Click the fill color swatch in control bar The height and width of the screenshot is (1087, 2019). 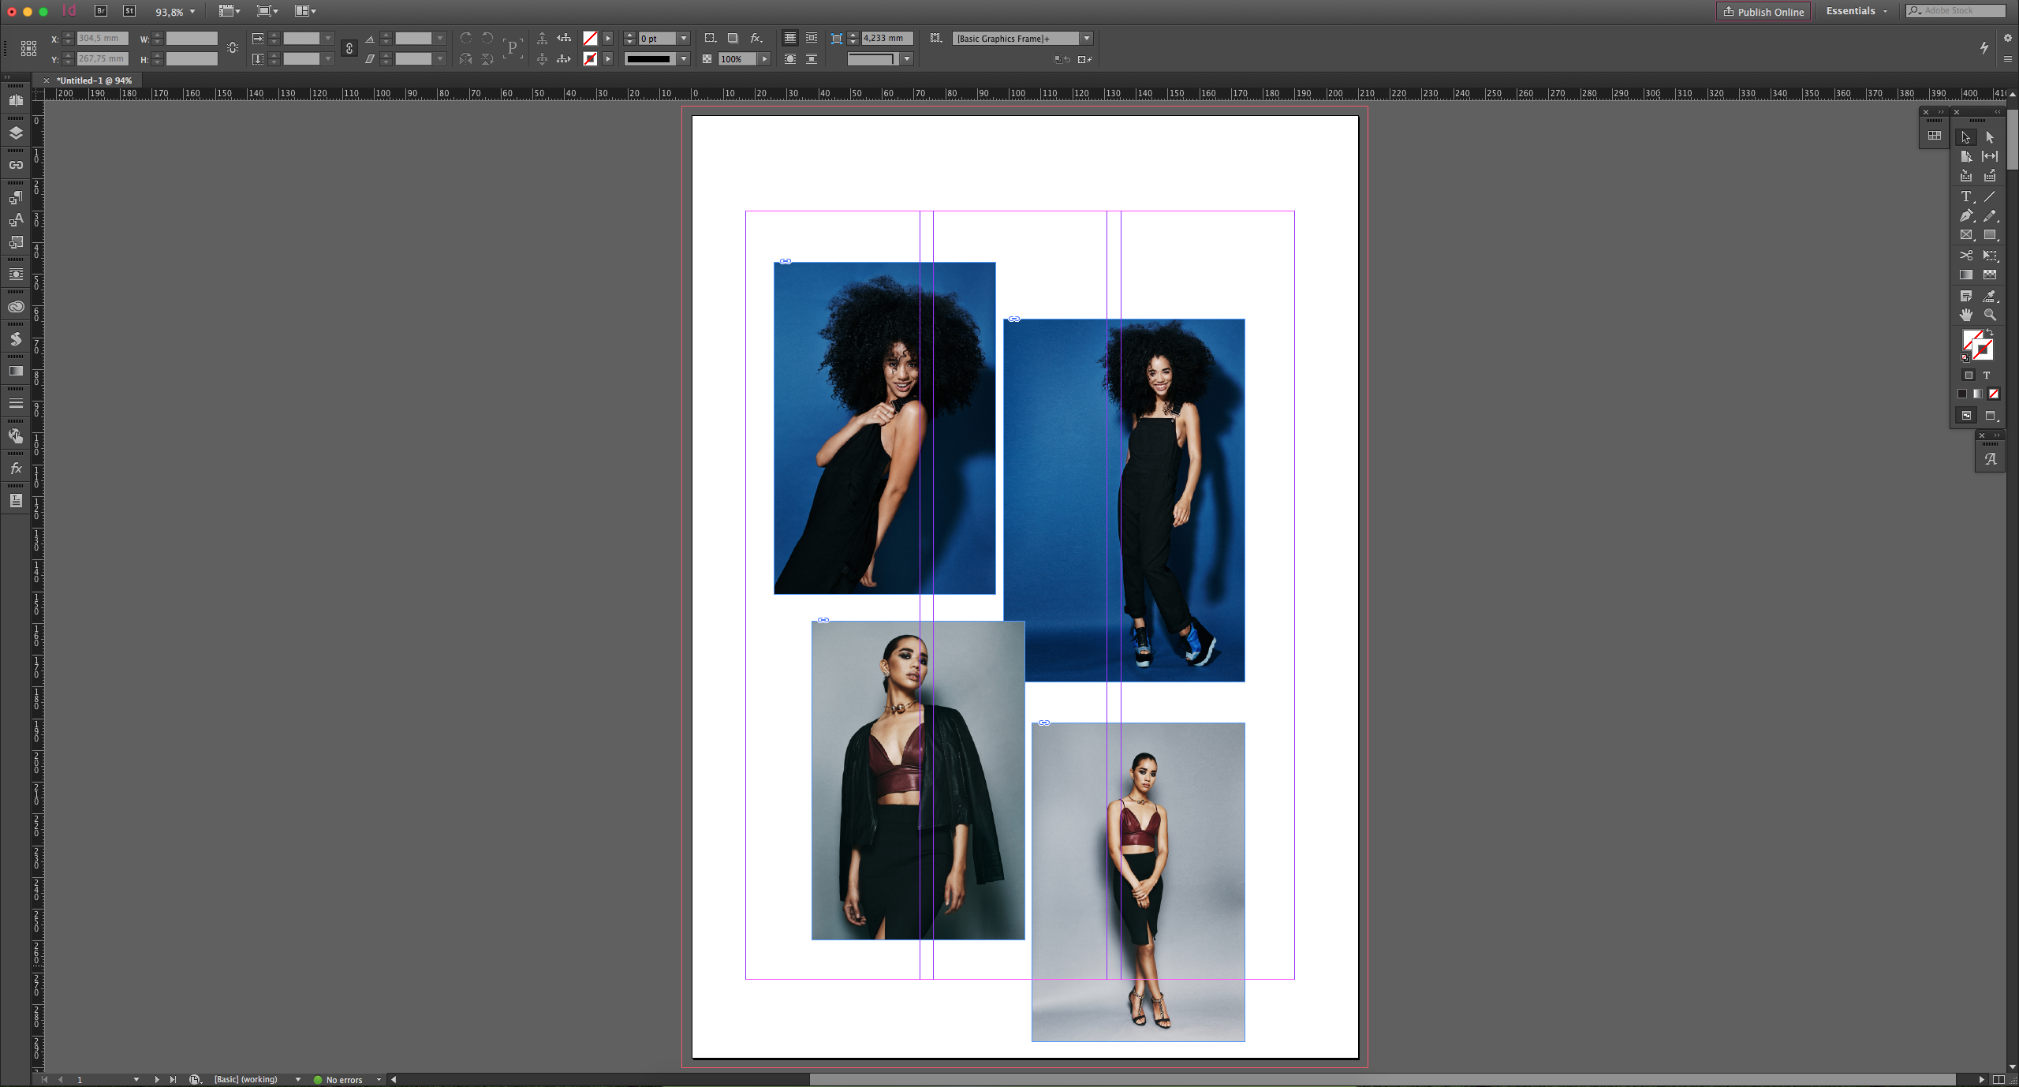point(590,38)
